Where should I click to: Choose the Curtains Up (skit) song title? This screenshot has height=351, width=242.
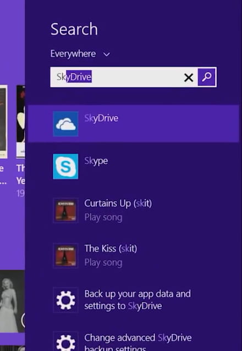click(118, 204)
